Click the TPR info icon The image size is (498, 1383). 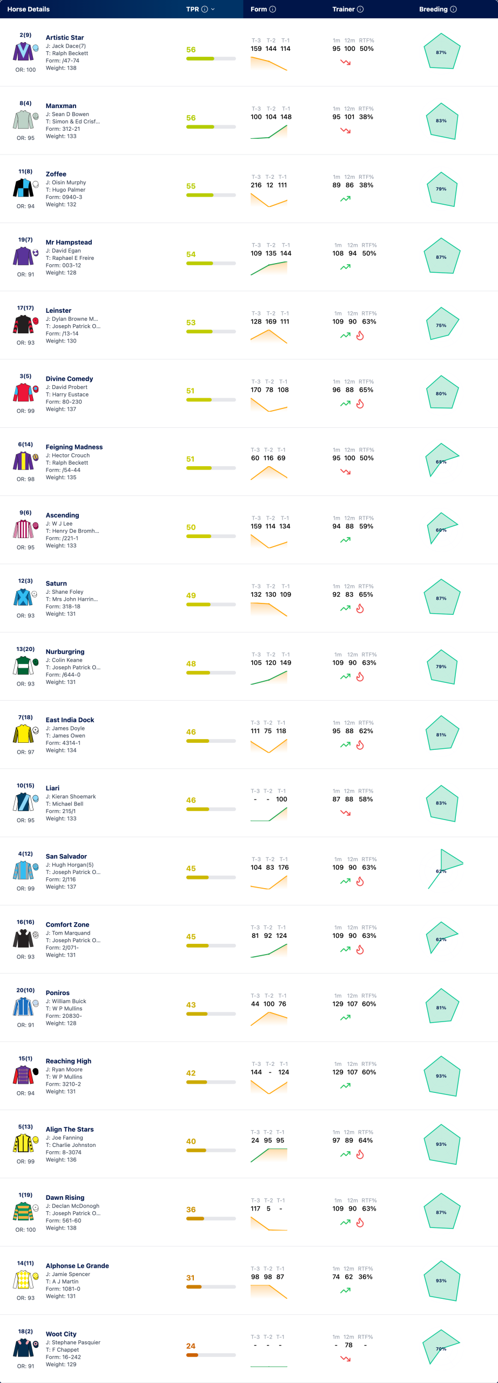pos(204,9)
